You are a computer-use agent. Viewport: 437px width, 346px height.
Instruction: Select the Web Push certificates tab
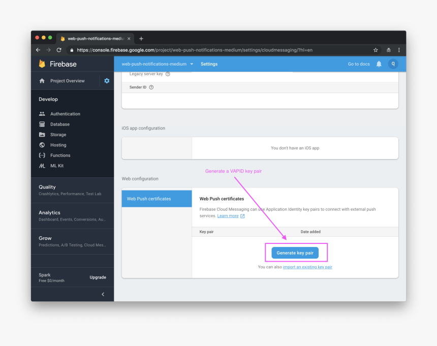click(157, 199)
